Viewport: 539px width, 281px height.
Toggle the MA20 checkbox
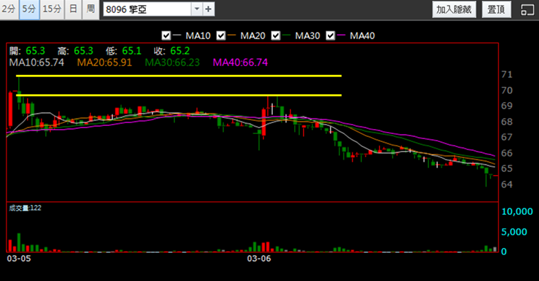221,36
